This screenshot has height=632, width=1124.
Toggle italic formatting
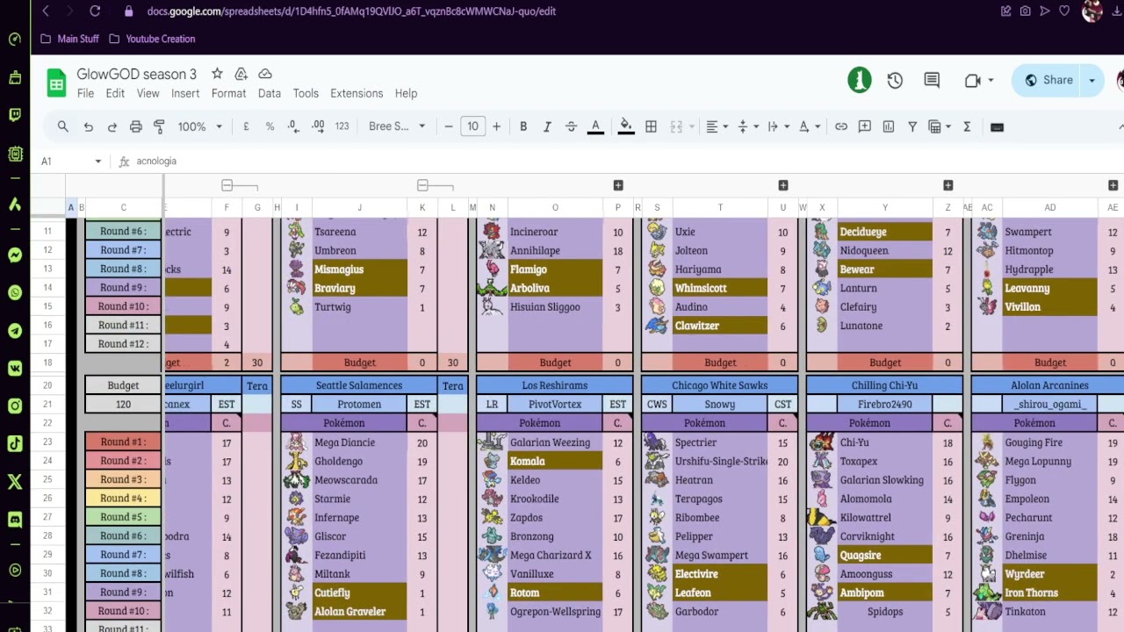547,126
